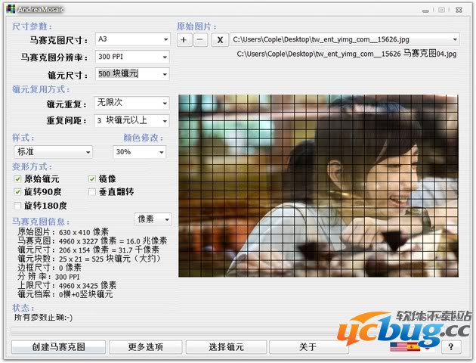Enable the 旋转180度 checkbox
Viewport: 476px width, 363px height.
(x=18, y=206)
